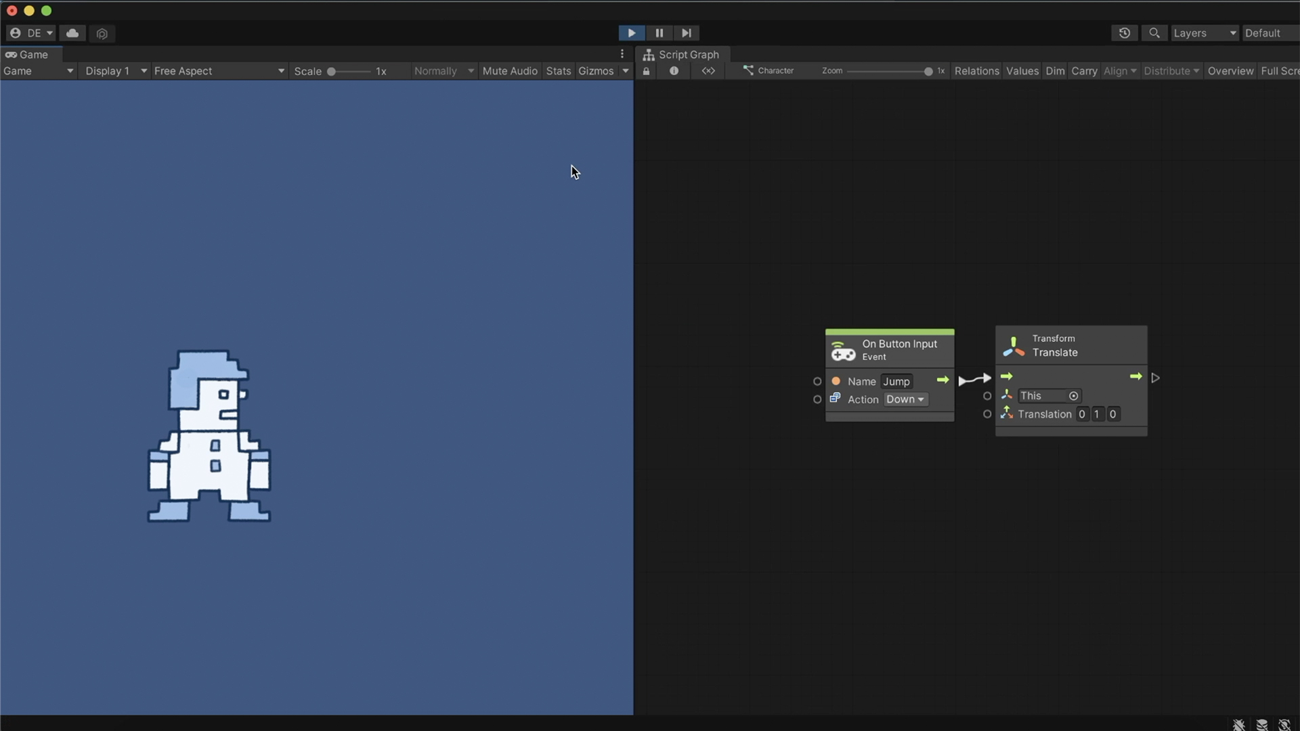
Task: Toggle the Stats overlay
Action: (x=559, y=70)
